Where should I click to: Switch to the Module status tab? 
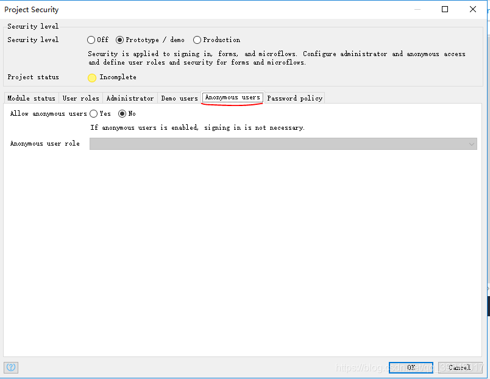[x=31, y=98]
